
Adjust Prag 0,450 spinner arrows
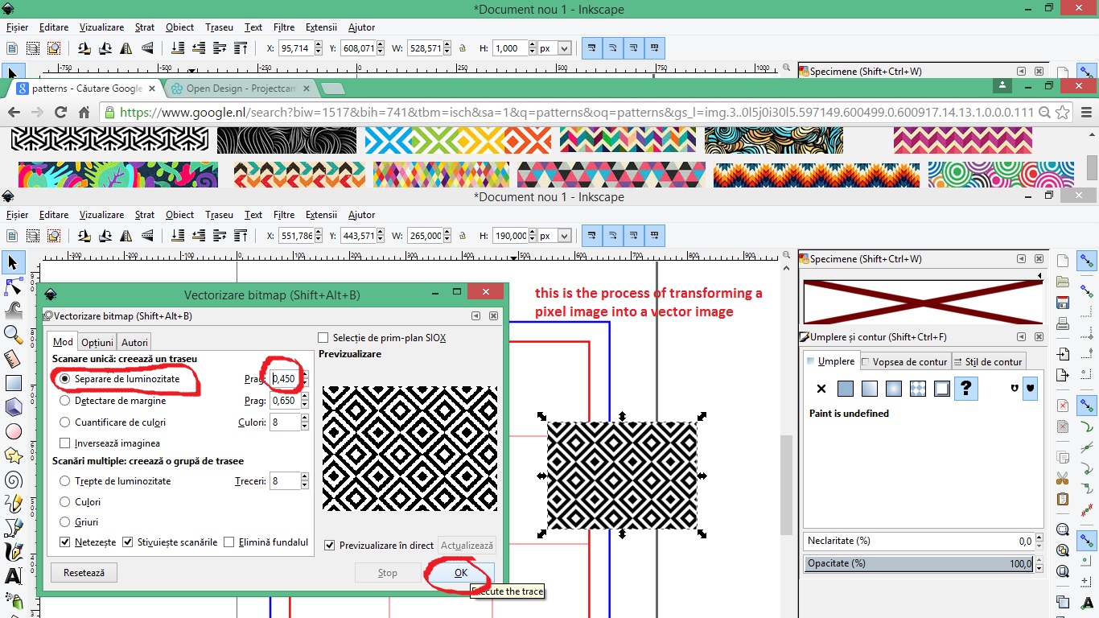[x=304, y=378]
